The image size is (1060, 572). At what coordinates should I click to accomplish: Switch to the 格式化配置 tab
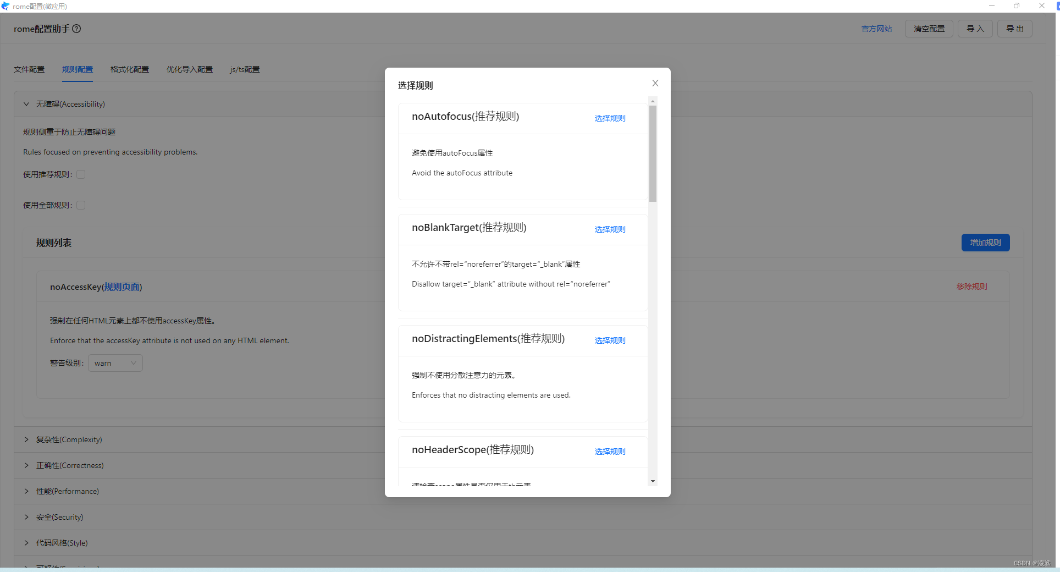(130, 69)
